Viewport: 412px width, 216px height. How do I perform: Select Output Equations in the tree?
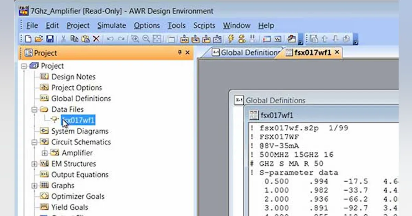tap(80, 175)
